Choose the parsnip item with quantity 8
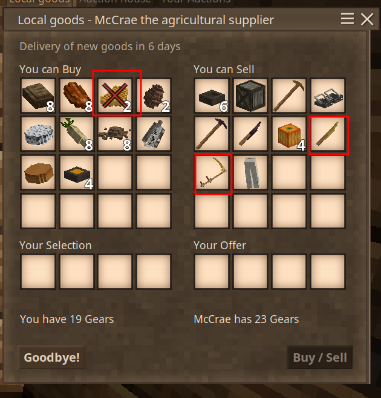381x398 pixels. 77,134
